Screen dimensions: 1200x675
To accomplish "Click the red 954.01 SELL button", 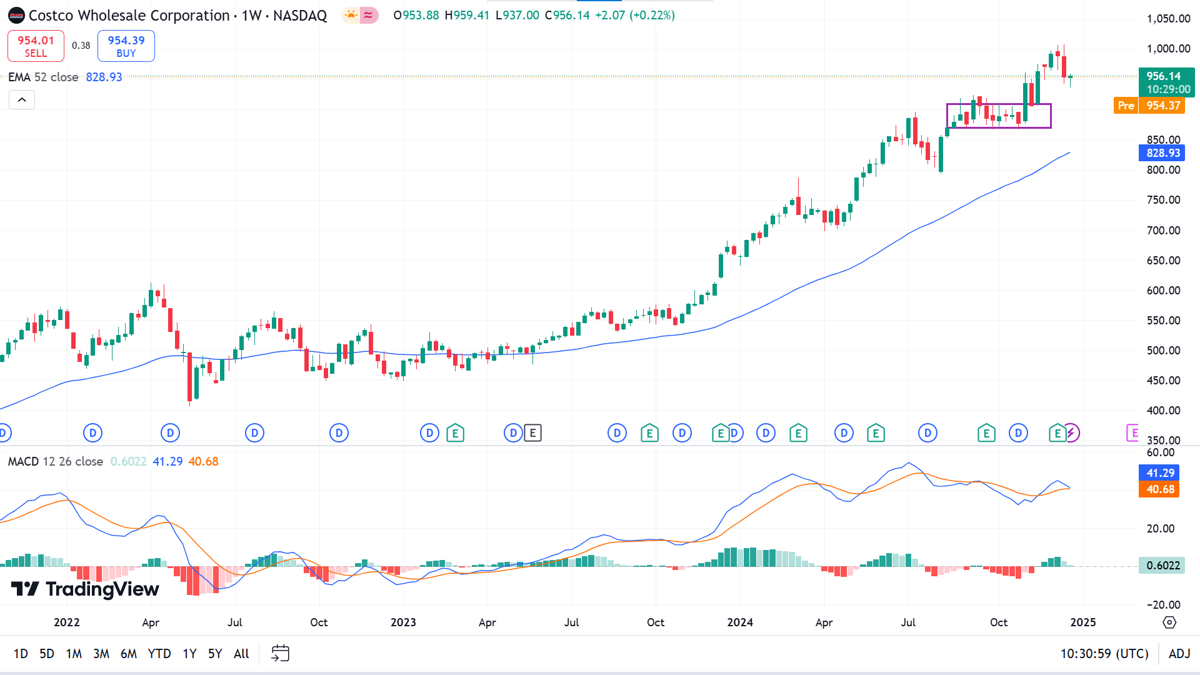I will point(36,46).
